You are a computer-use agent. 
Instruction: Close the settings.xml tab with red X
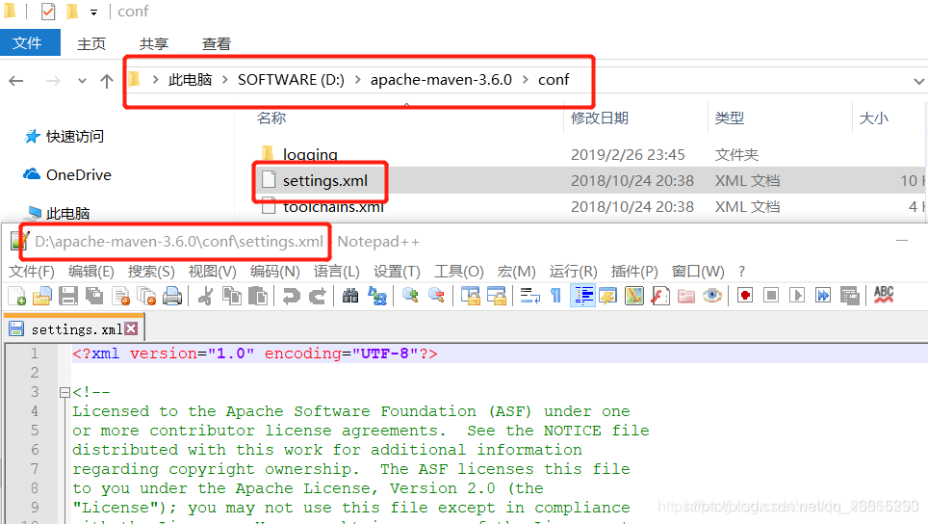(x=131, y=328)
